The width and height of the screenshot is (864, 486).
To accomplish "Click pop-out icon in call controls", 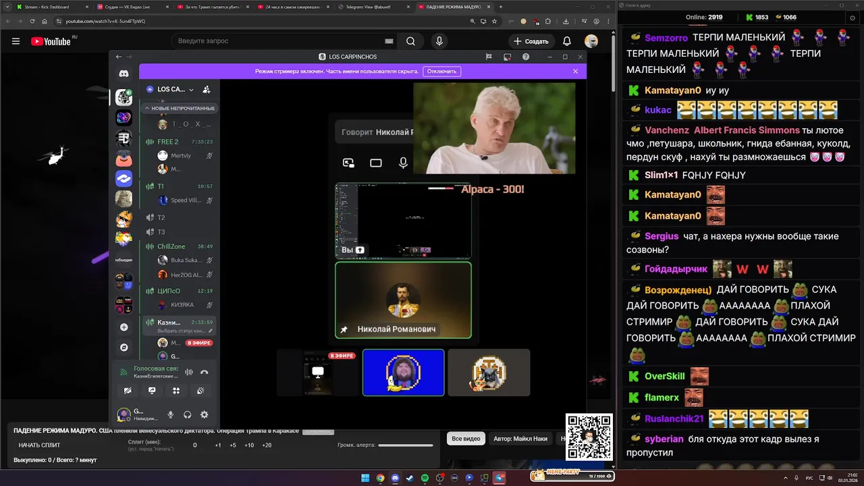I will pyautogui.click(x=348, y=163).
